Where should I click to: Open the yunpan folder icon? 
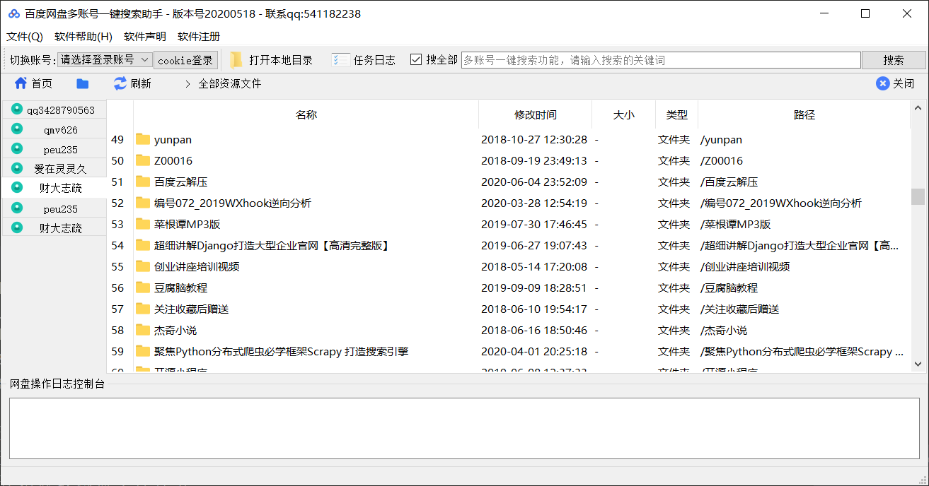(142, 139)
